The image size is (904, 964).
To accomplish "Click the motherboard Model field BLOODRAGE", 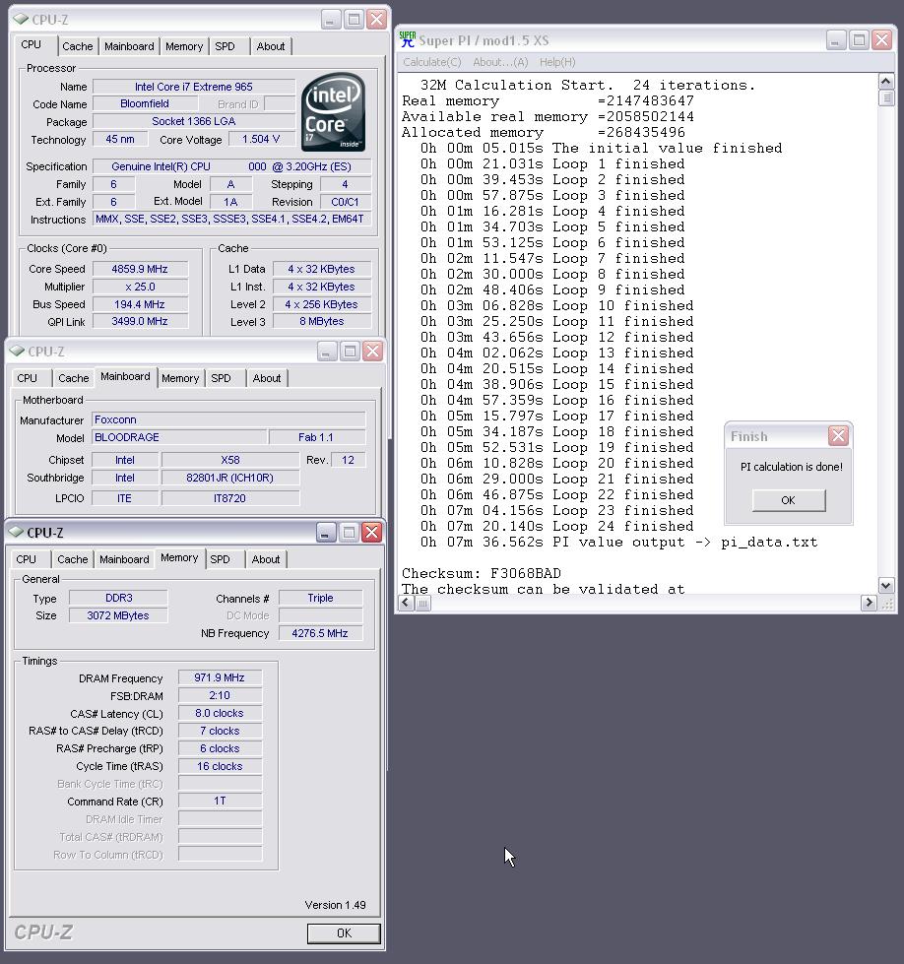I will click(179, 438).
